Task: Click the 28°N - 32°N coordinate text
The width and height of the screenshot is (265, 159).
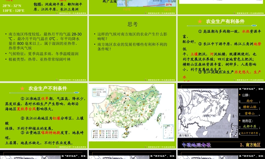Action: click(12, 6)
